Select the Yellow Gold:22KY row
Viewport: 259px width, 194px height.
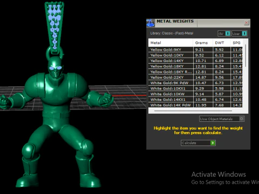195,78
